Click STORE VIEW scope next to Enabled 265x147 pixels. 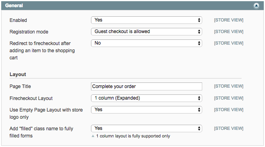coord(229,20)
